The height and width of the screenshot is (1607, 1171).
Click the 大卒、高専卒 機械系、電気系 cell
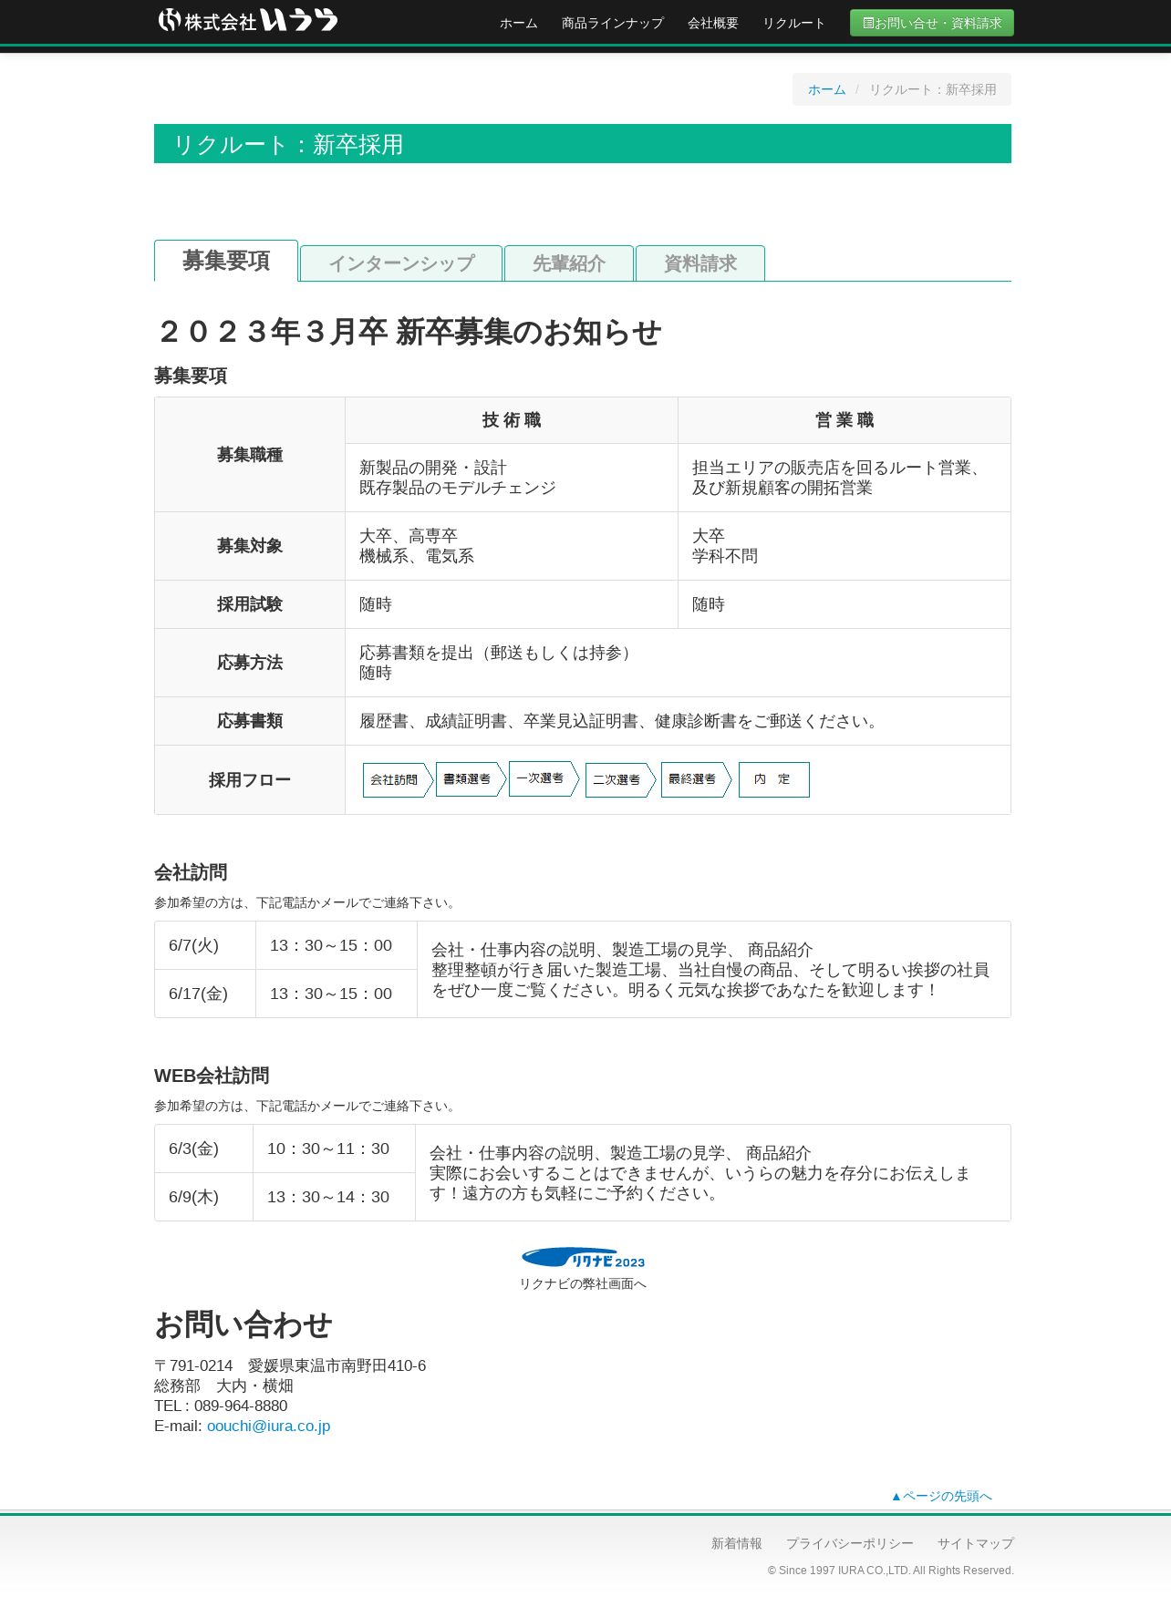tap(512, 546)
